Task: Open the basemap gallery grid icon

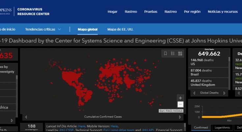Action: point(180,53)
